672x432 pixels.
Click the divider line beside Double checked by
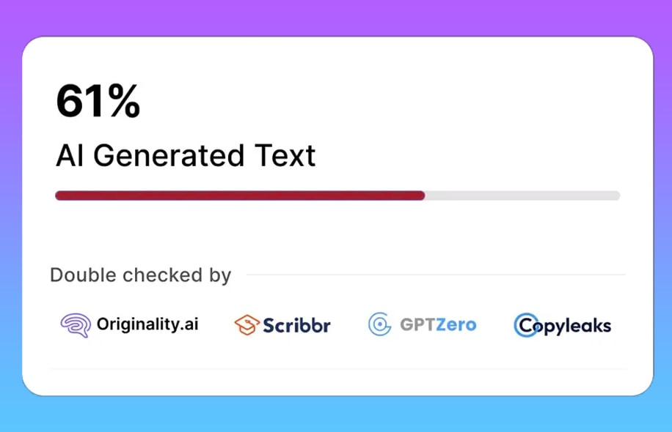pyautogui.click(x=437, y=275)
